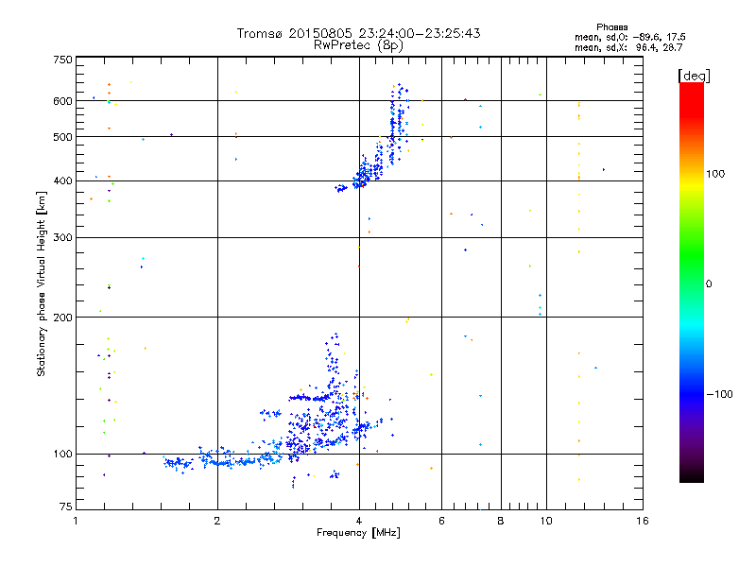This screenshot has width=756, height=567.
Task: Click the "[deg]" colorbar unit label
Action: 694,76
